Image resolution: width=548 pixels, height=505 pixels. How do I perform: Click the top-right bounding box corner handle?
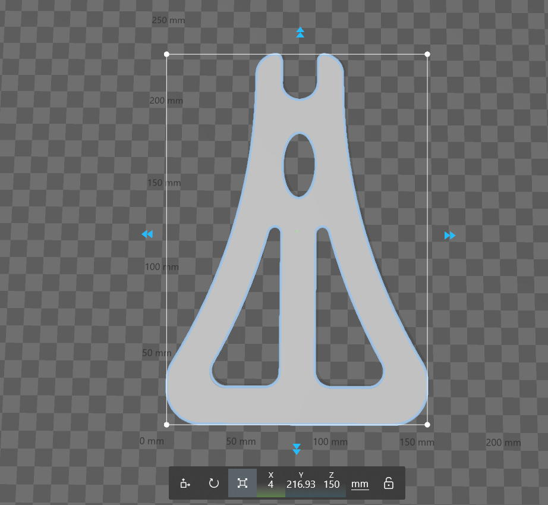pyautogui.click(x=427, y=54)
